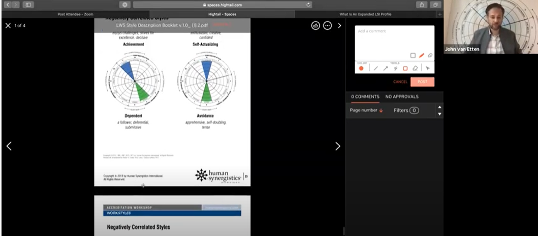Open the more options ellipsis menu
The width and height of the screenshot is (538, 236).
pyautogui.click(x=327, y=26)
